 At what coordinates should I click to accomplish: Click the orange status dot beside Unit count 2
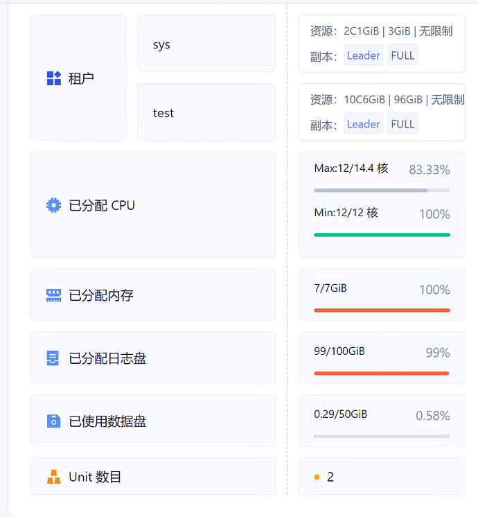(317, 477)
